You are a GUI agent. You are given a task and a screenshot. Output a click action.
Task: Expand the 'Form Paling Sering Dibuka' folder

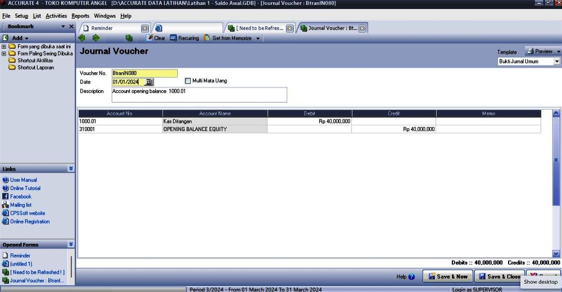pyautogui.click(x=4, y=54)
